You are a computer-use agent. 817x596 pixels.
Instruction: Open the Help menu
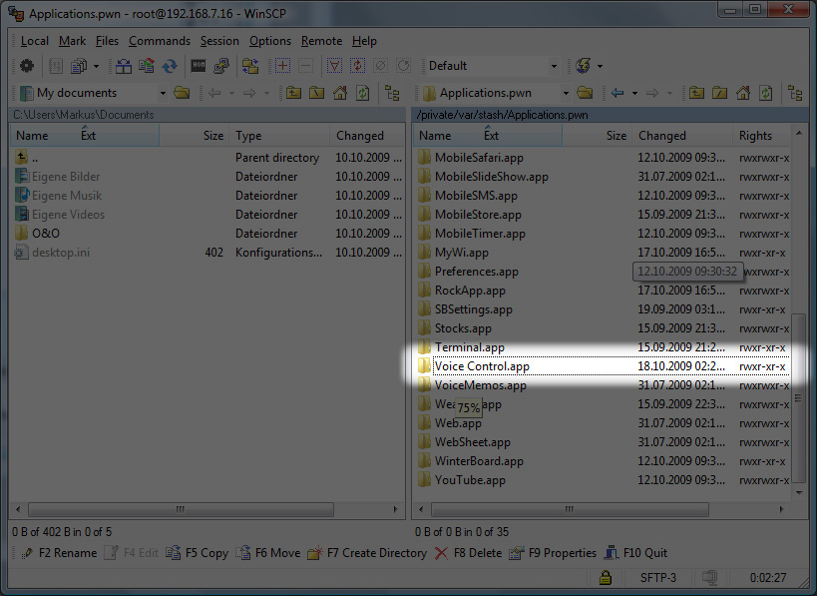coord(364,41)
